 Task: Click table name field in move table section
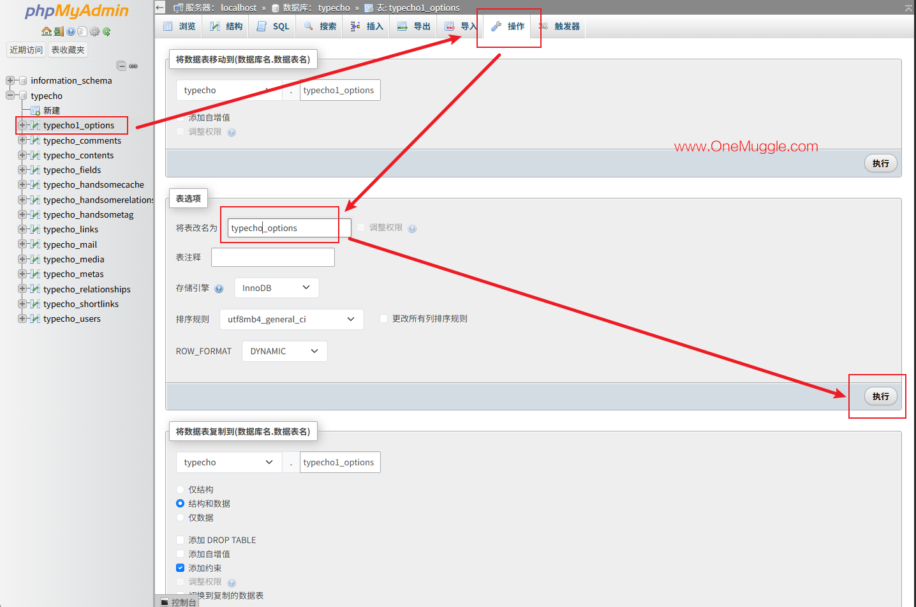[340, 90]
